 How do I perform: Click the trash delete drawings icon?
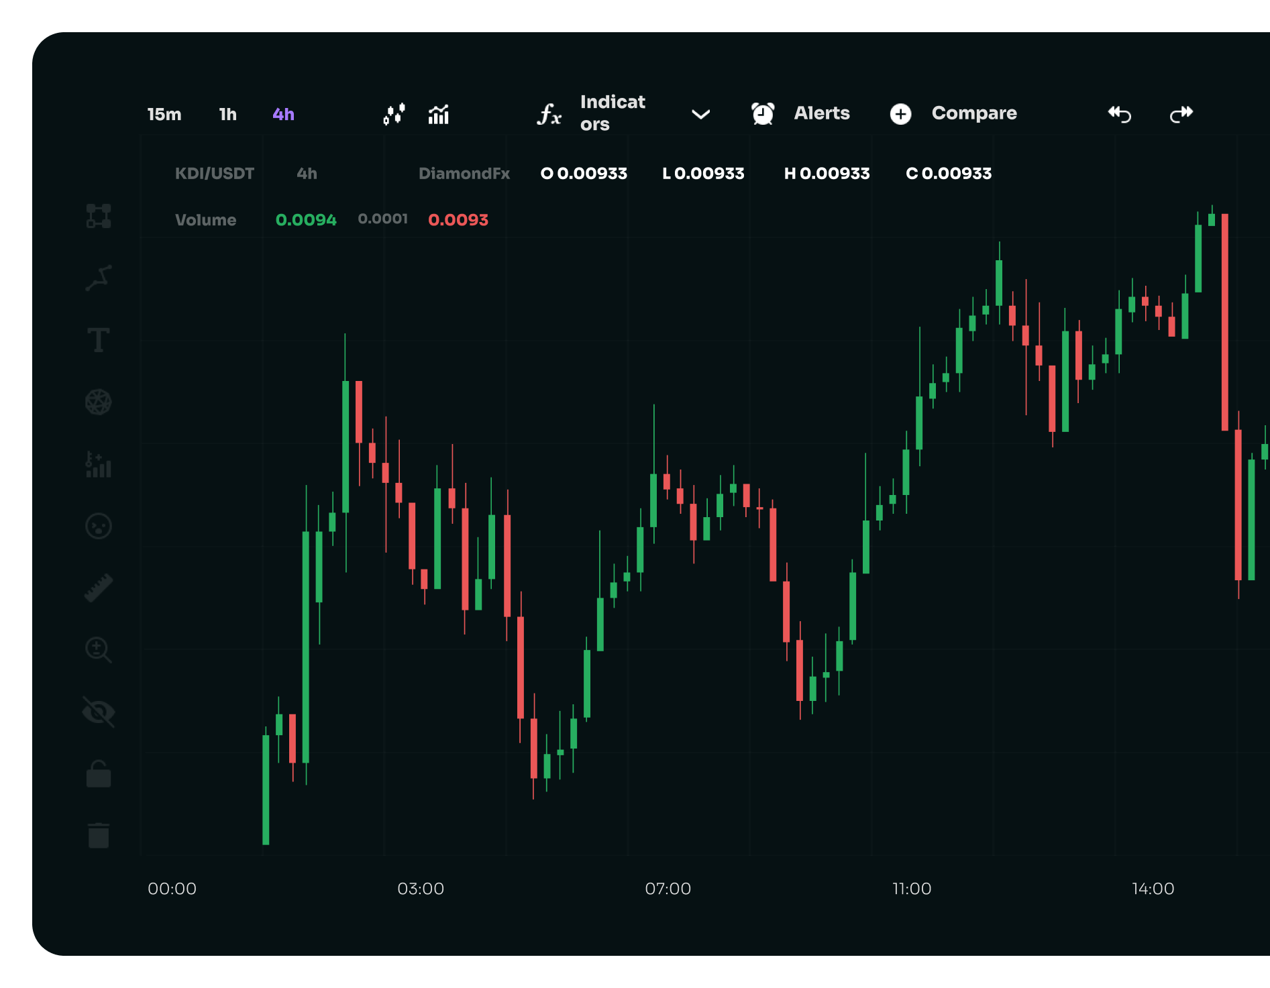tap(99, 836)
